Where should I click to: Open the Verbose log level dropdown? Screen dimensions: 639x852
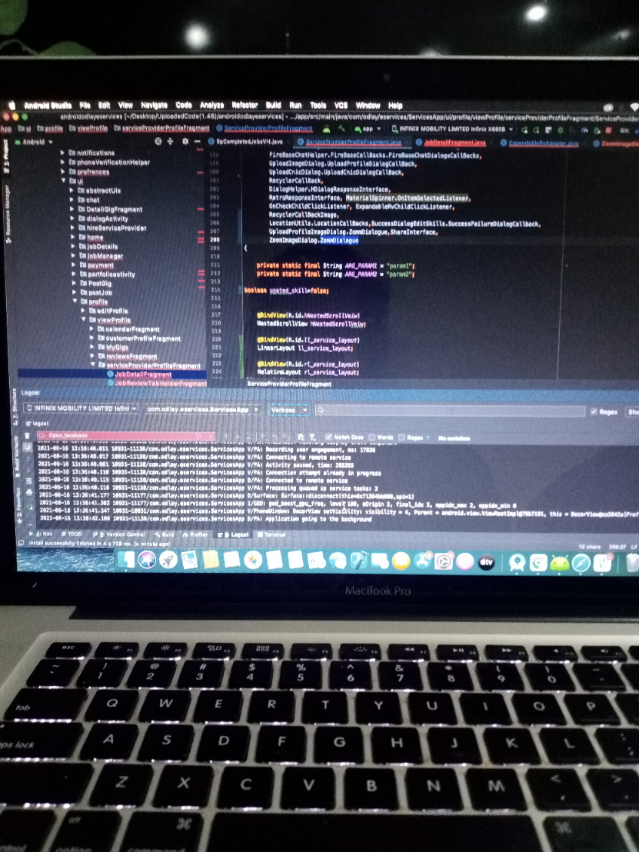tap(288, 410)
